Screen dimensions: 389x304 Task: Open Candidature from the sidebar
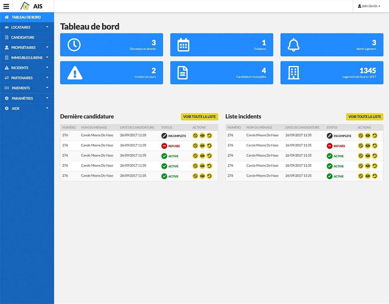[x=27, y=38]
